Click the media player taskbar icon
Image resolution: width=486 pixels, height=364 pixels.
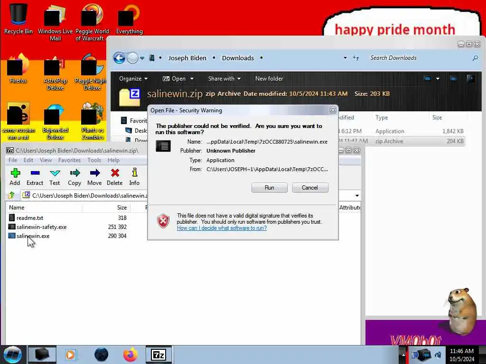point(70,355)
